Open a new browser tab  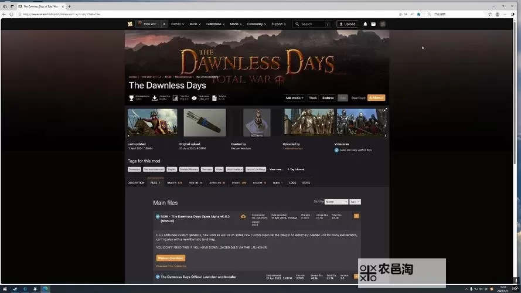click(x=69, y=6)
